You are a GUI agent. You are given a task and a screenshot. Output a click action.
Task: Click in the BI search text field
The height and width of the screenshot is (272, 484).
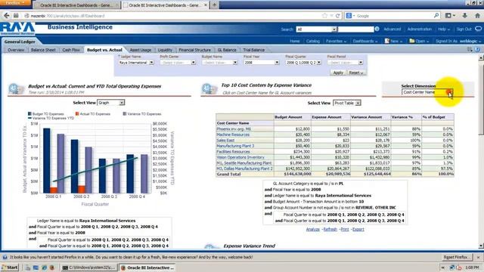coord(356,29)
